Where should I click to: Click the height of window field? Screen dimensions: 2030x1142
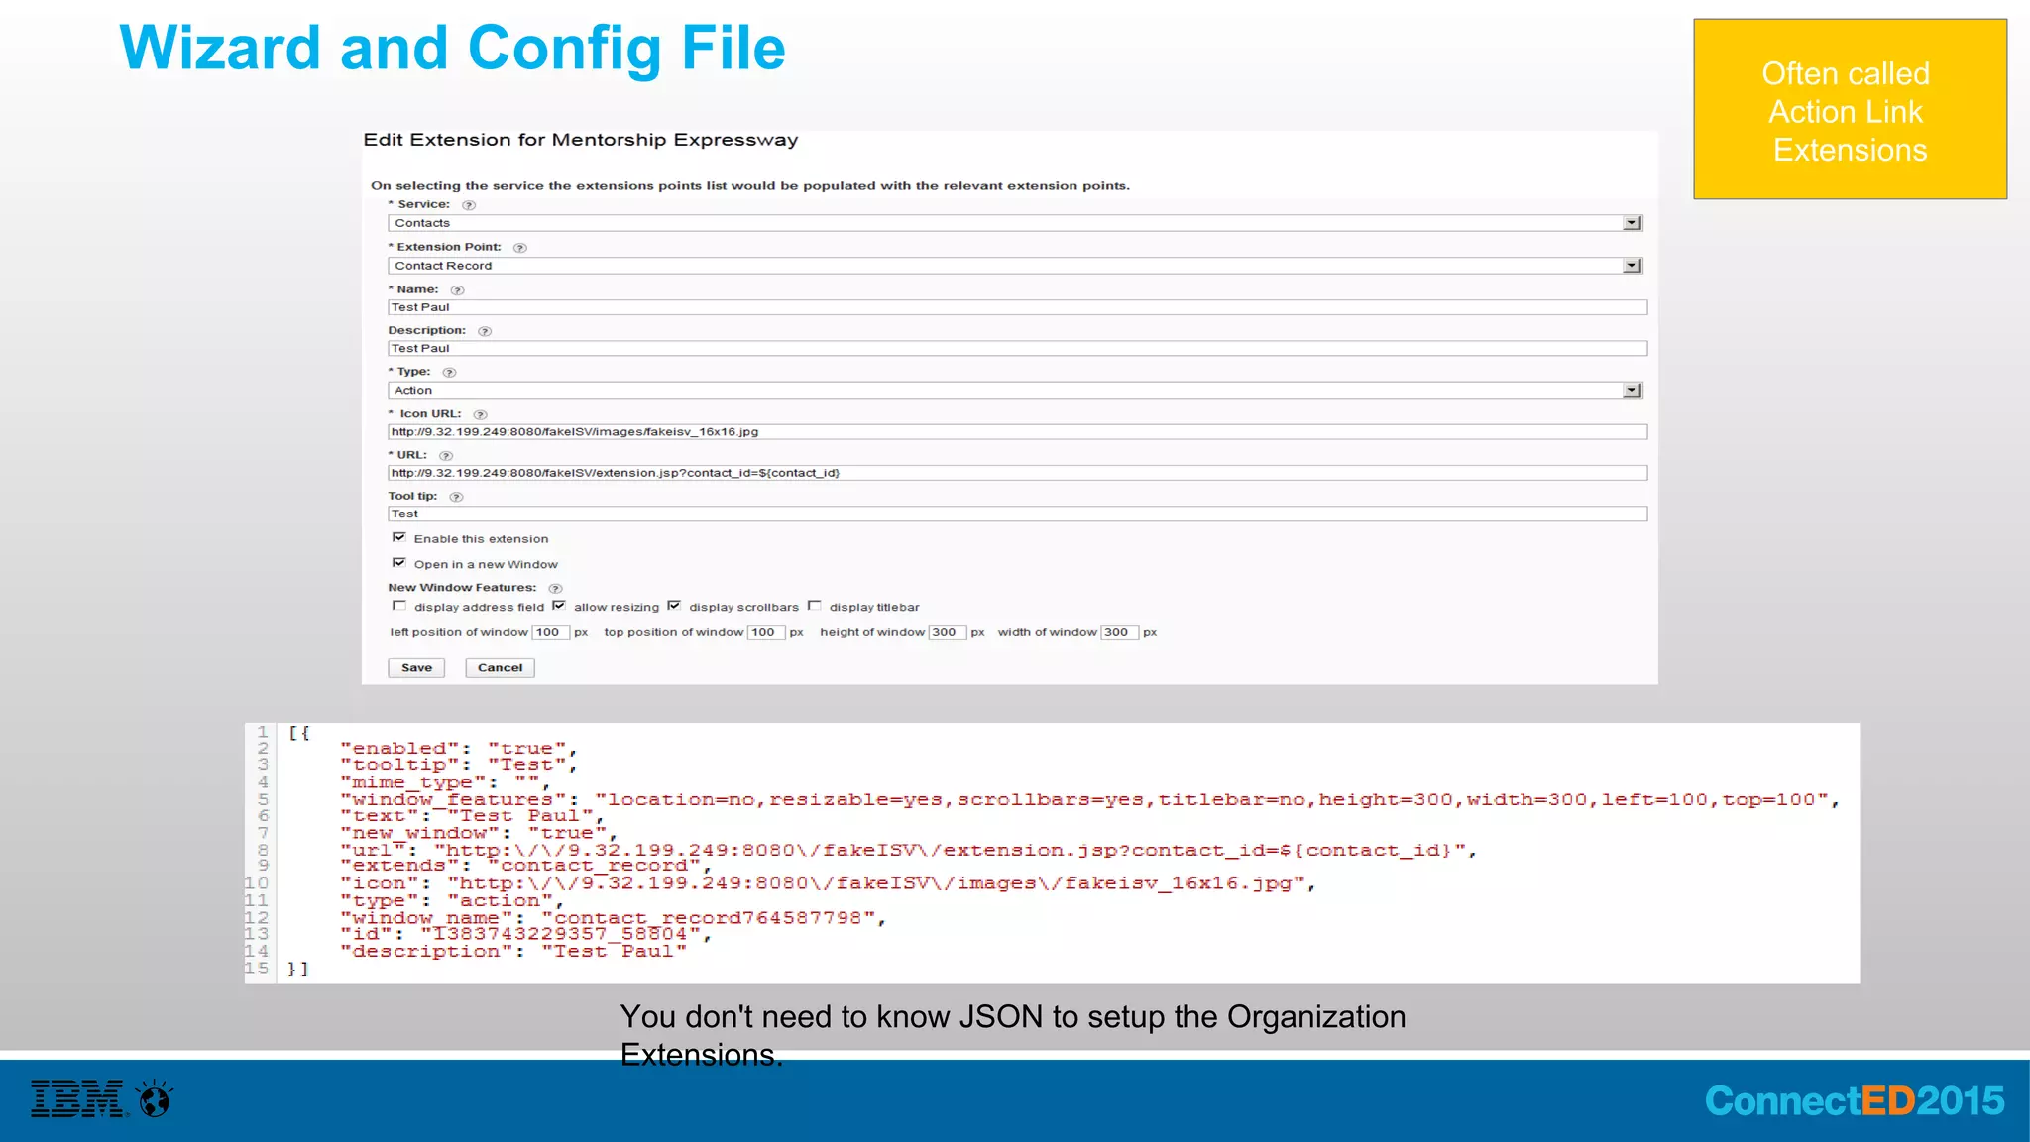tap(947, 632)
